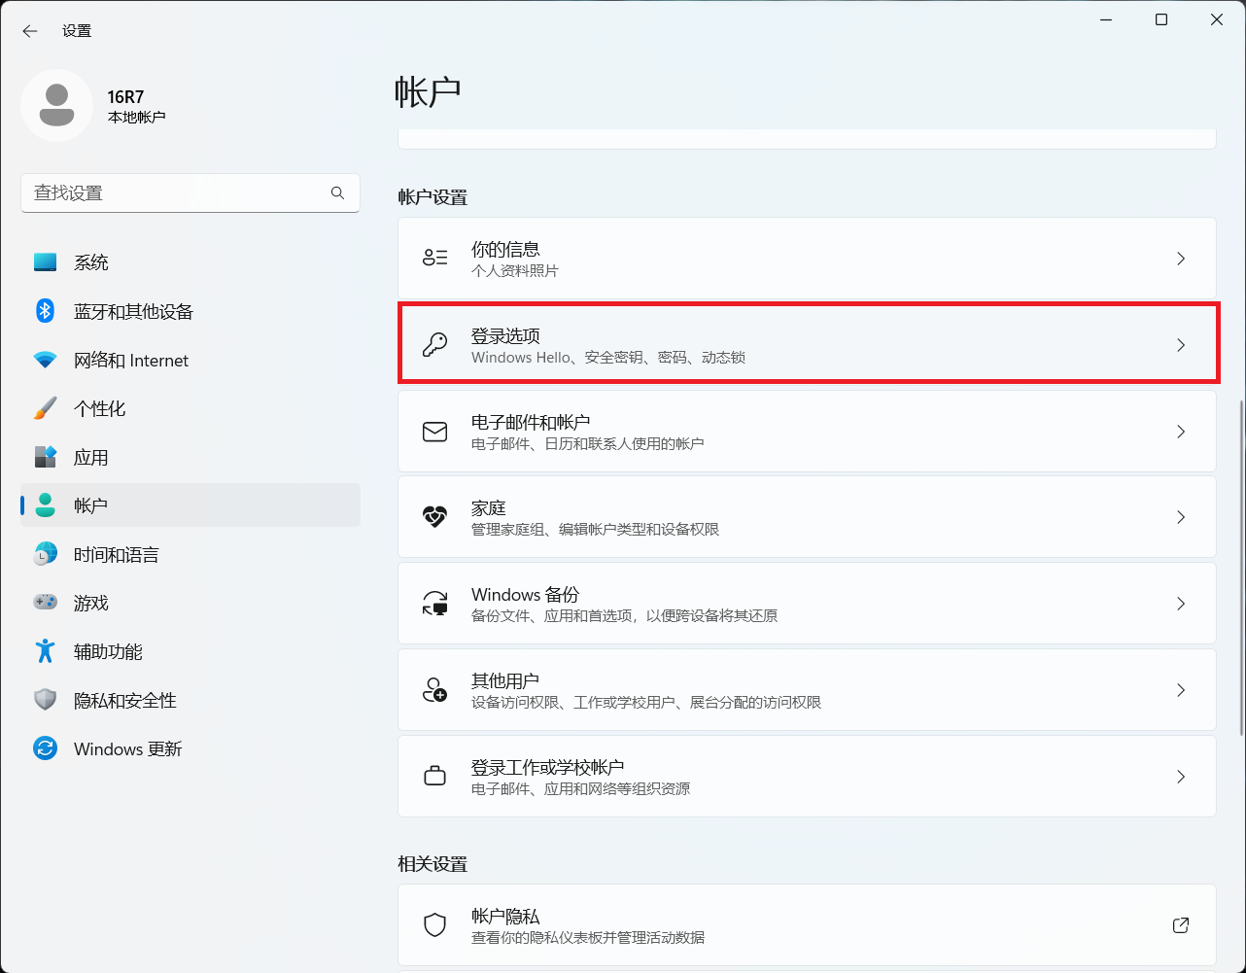
Task: Click the paintbrush personalization icon
Action: tap(45, 408)
